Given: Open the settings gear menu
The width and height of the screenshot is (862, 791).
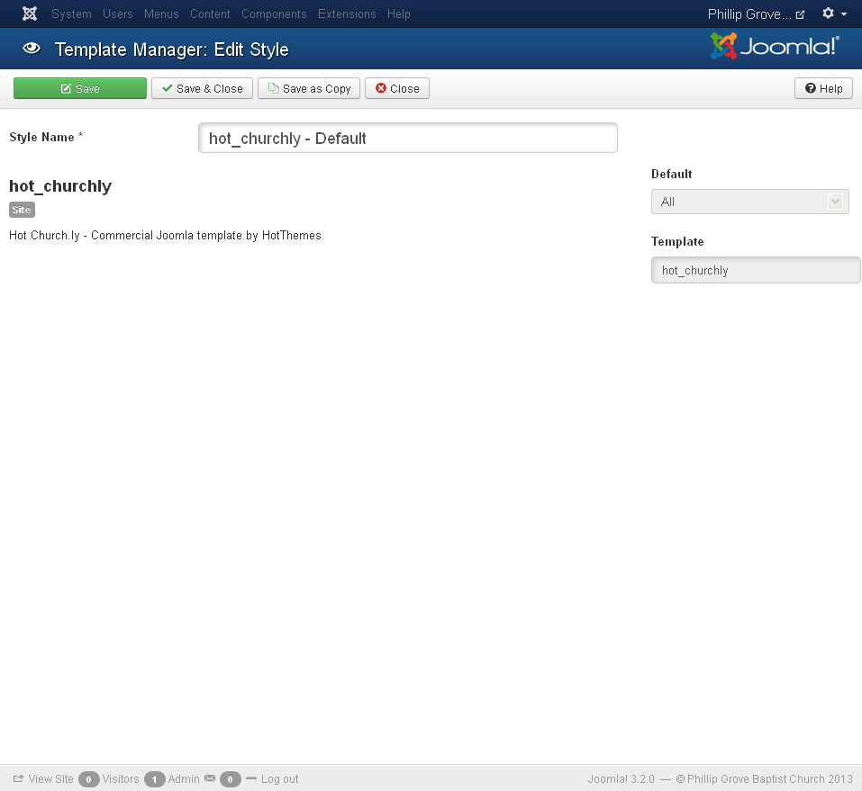Looking at the screenshot, I should [834, 13].
